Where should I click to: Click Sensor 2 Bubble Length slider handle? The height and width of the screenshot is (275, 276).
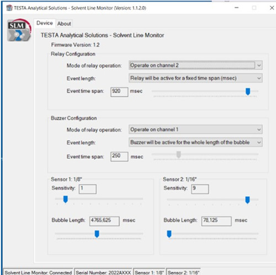[x=169, y=234]
